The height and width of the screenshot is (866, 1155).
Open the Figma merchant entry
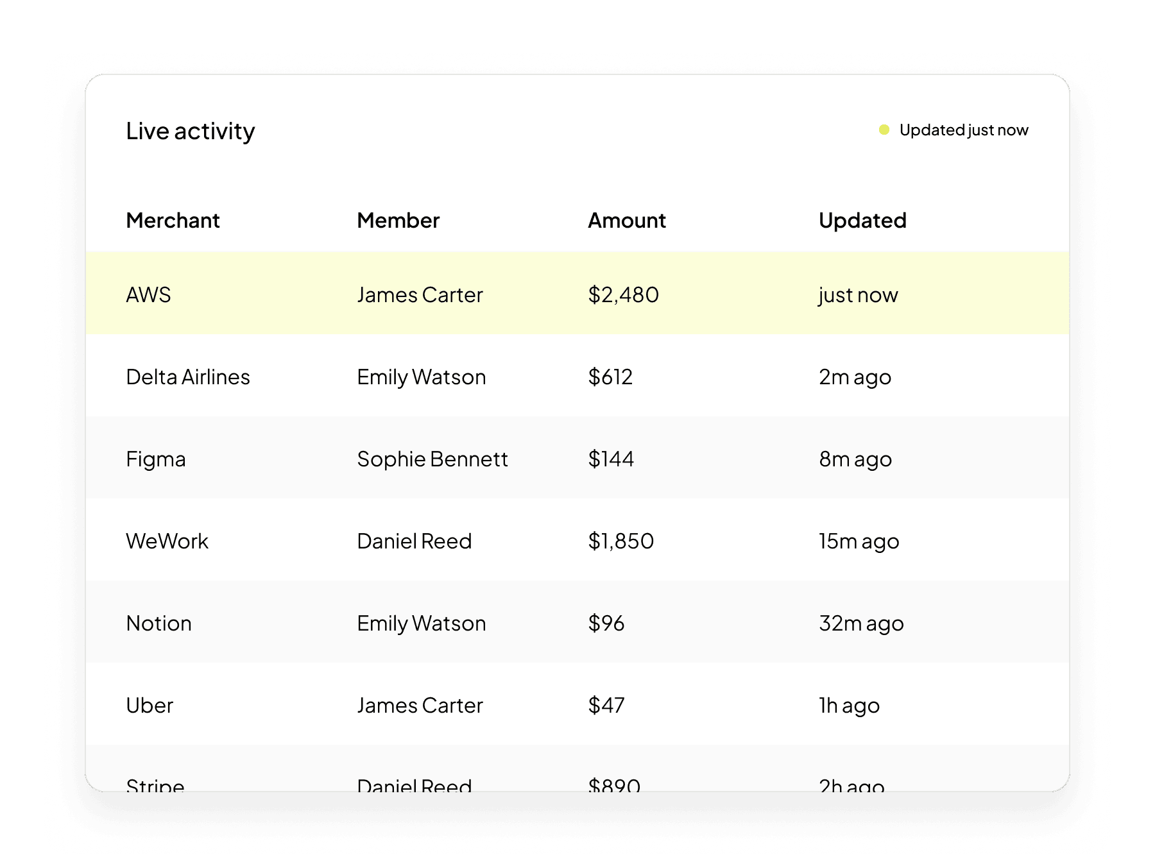[x=156, y=460]
